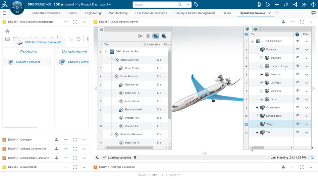Click the second icon in operations toolbar
Viewport: 318px width, 179px height.
(148, 36)
